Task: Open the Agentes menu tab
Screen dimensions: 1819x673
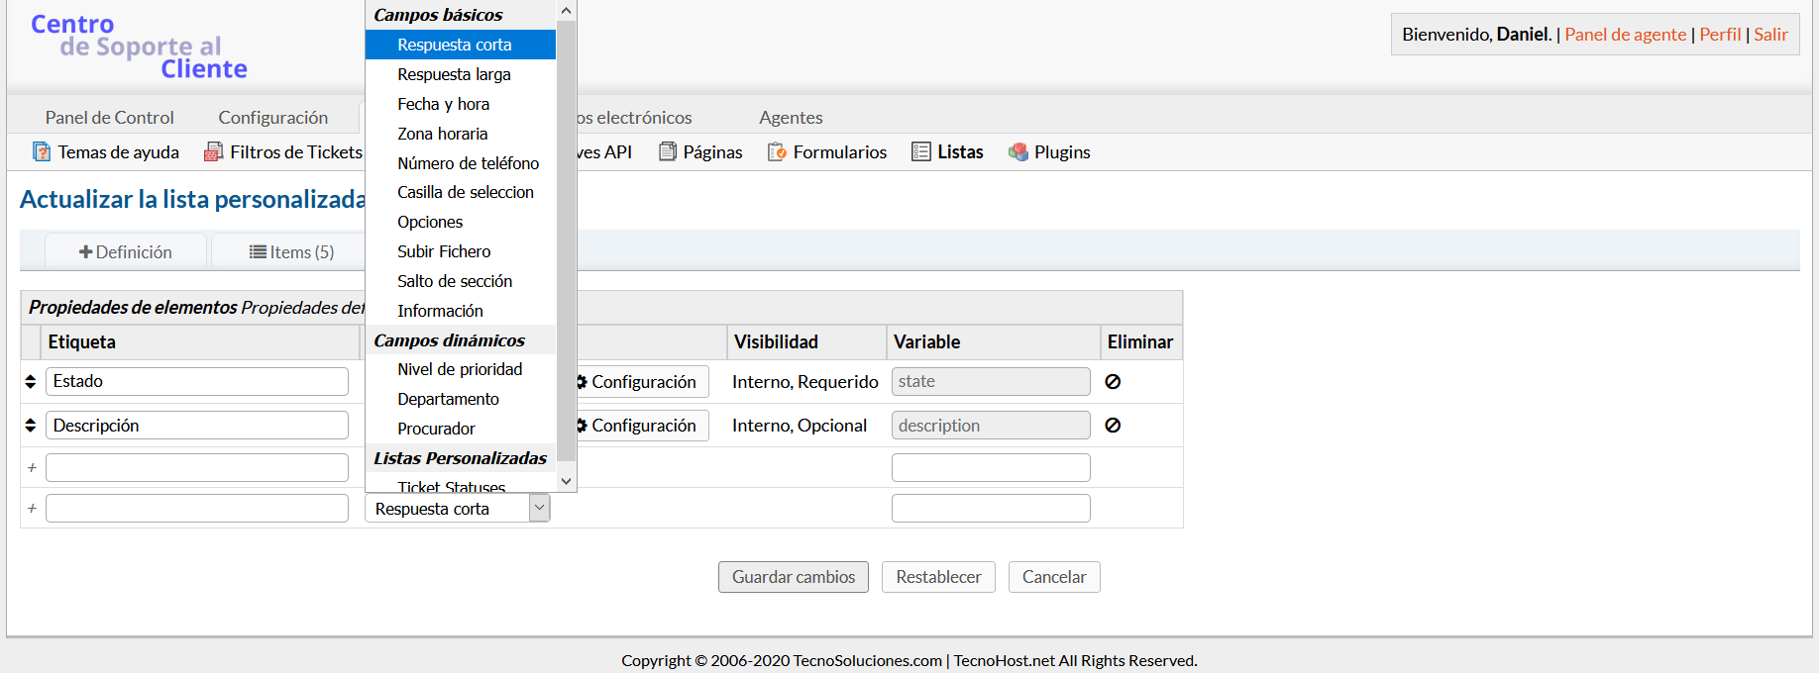Action: [x=791, y=118]
